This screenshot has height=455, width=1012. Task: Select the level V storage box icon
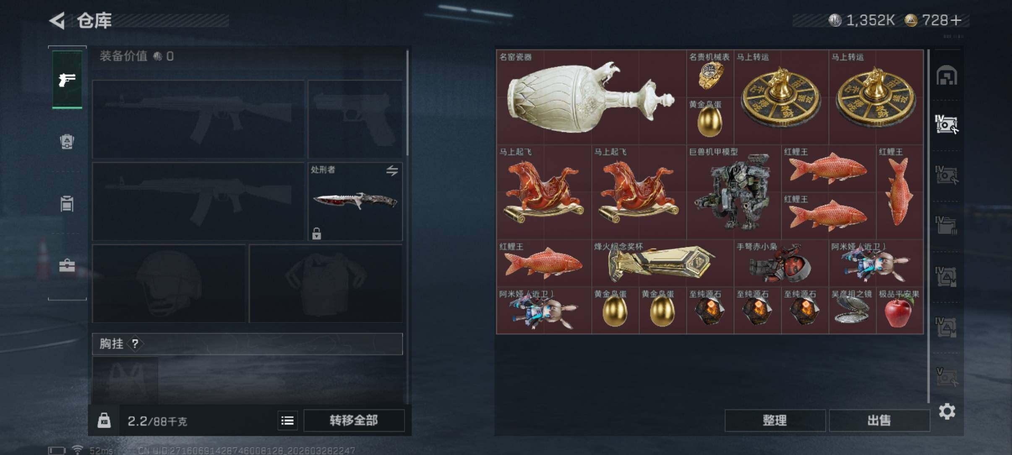[x=947, y=377]
